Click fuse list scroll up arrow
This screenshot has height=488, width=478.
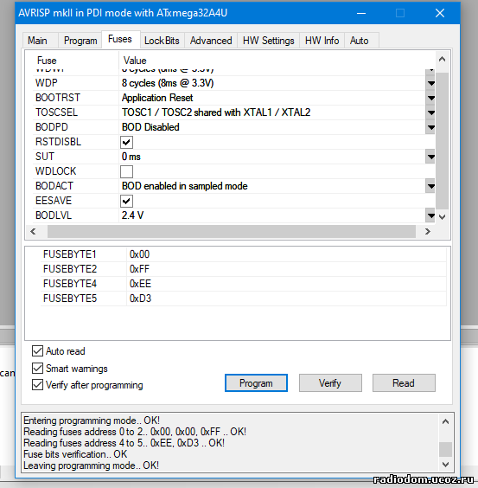coord(443,59)
